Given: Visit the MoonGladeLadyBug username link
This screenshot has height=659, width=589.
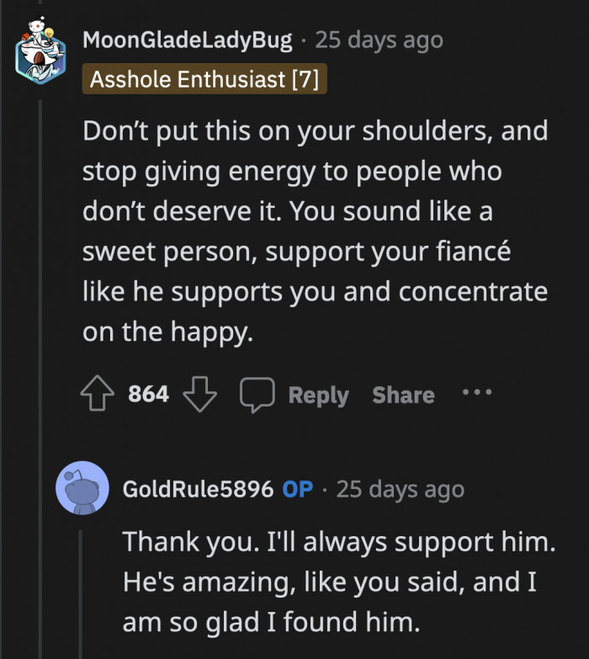Looking at the screenshot, I should pyautogui.click(x=188, y=40).
